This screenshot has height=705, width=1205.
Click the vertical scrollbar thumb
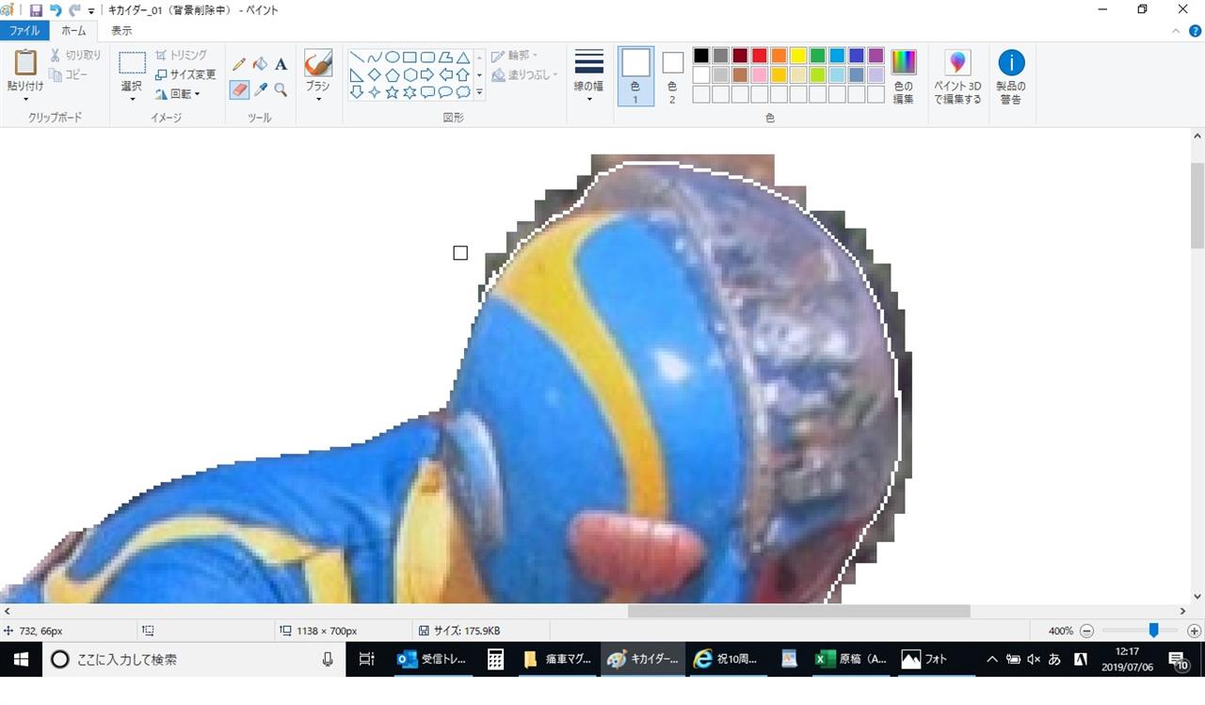1197,204
